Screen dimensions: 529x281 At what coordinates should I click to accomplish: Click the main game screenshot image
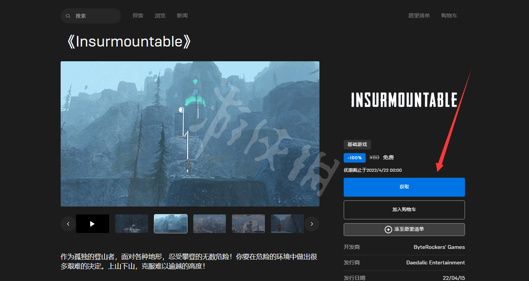point(190,134)
